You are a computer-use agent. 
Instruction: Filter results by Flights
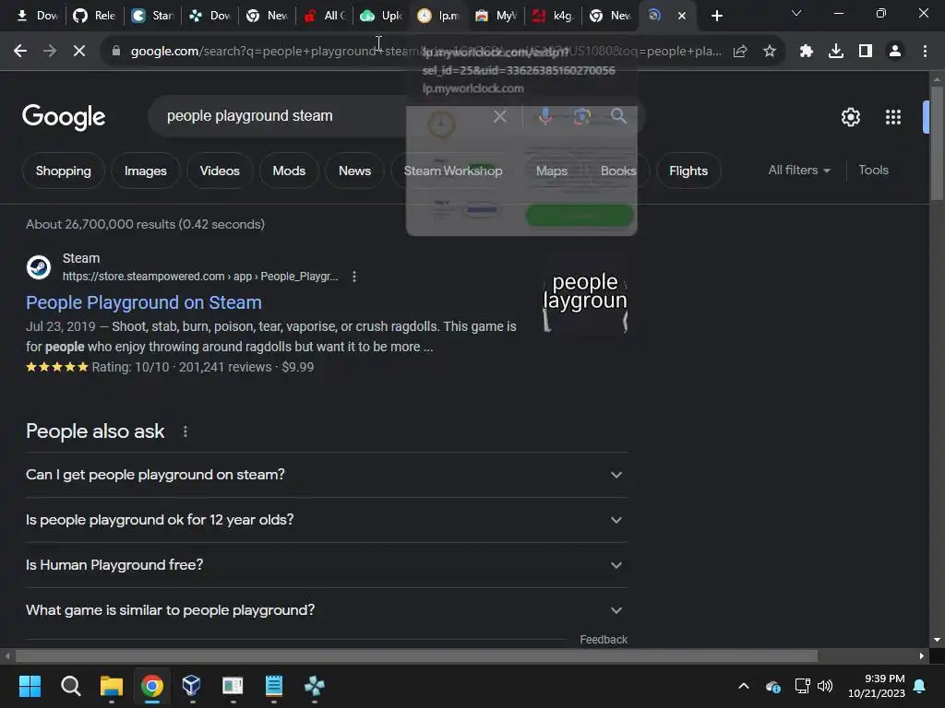click(688, 171)
